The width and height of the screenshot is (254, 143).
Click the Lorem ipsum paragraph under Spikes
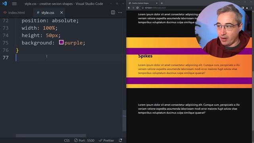click(x=189, y=69)
